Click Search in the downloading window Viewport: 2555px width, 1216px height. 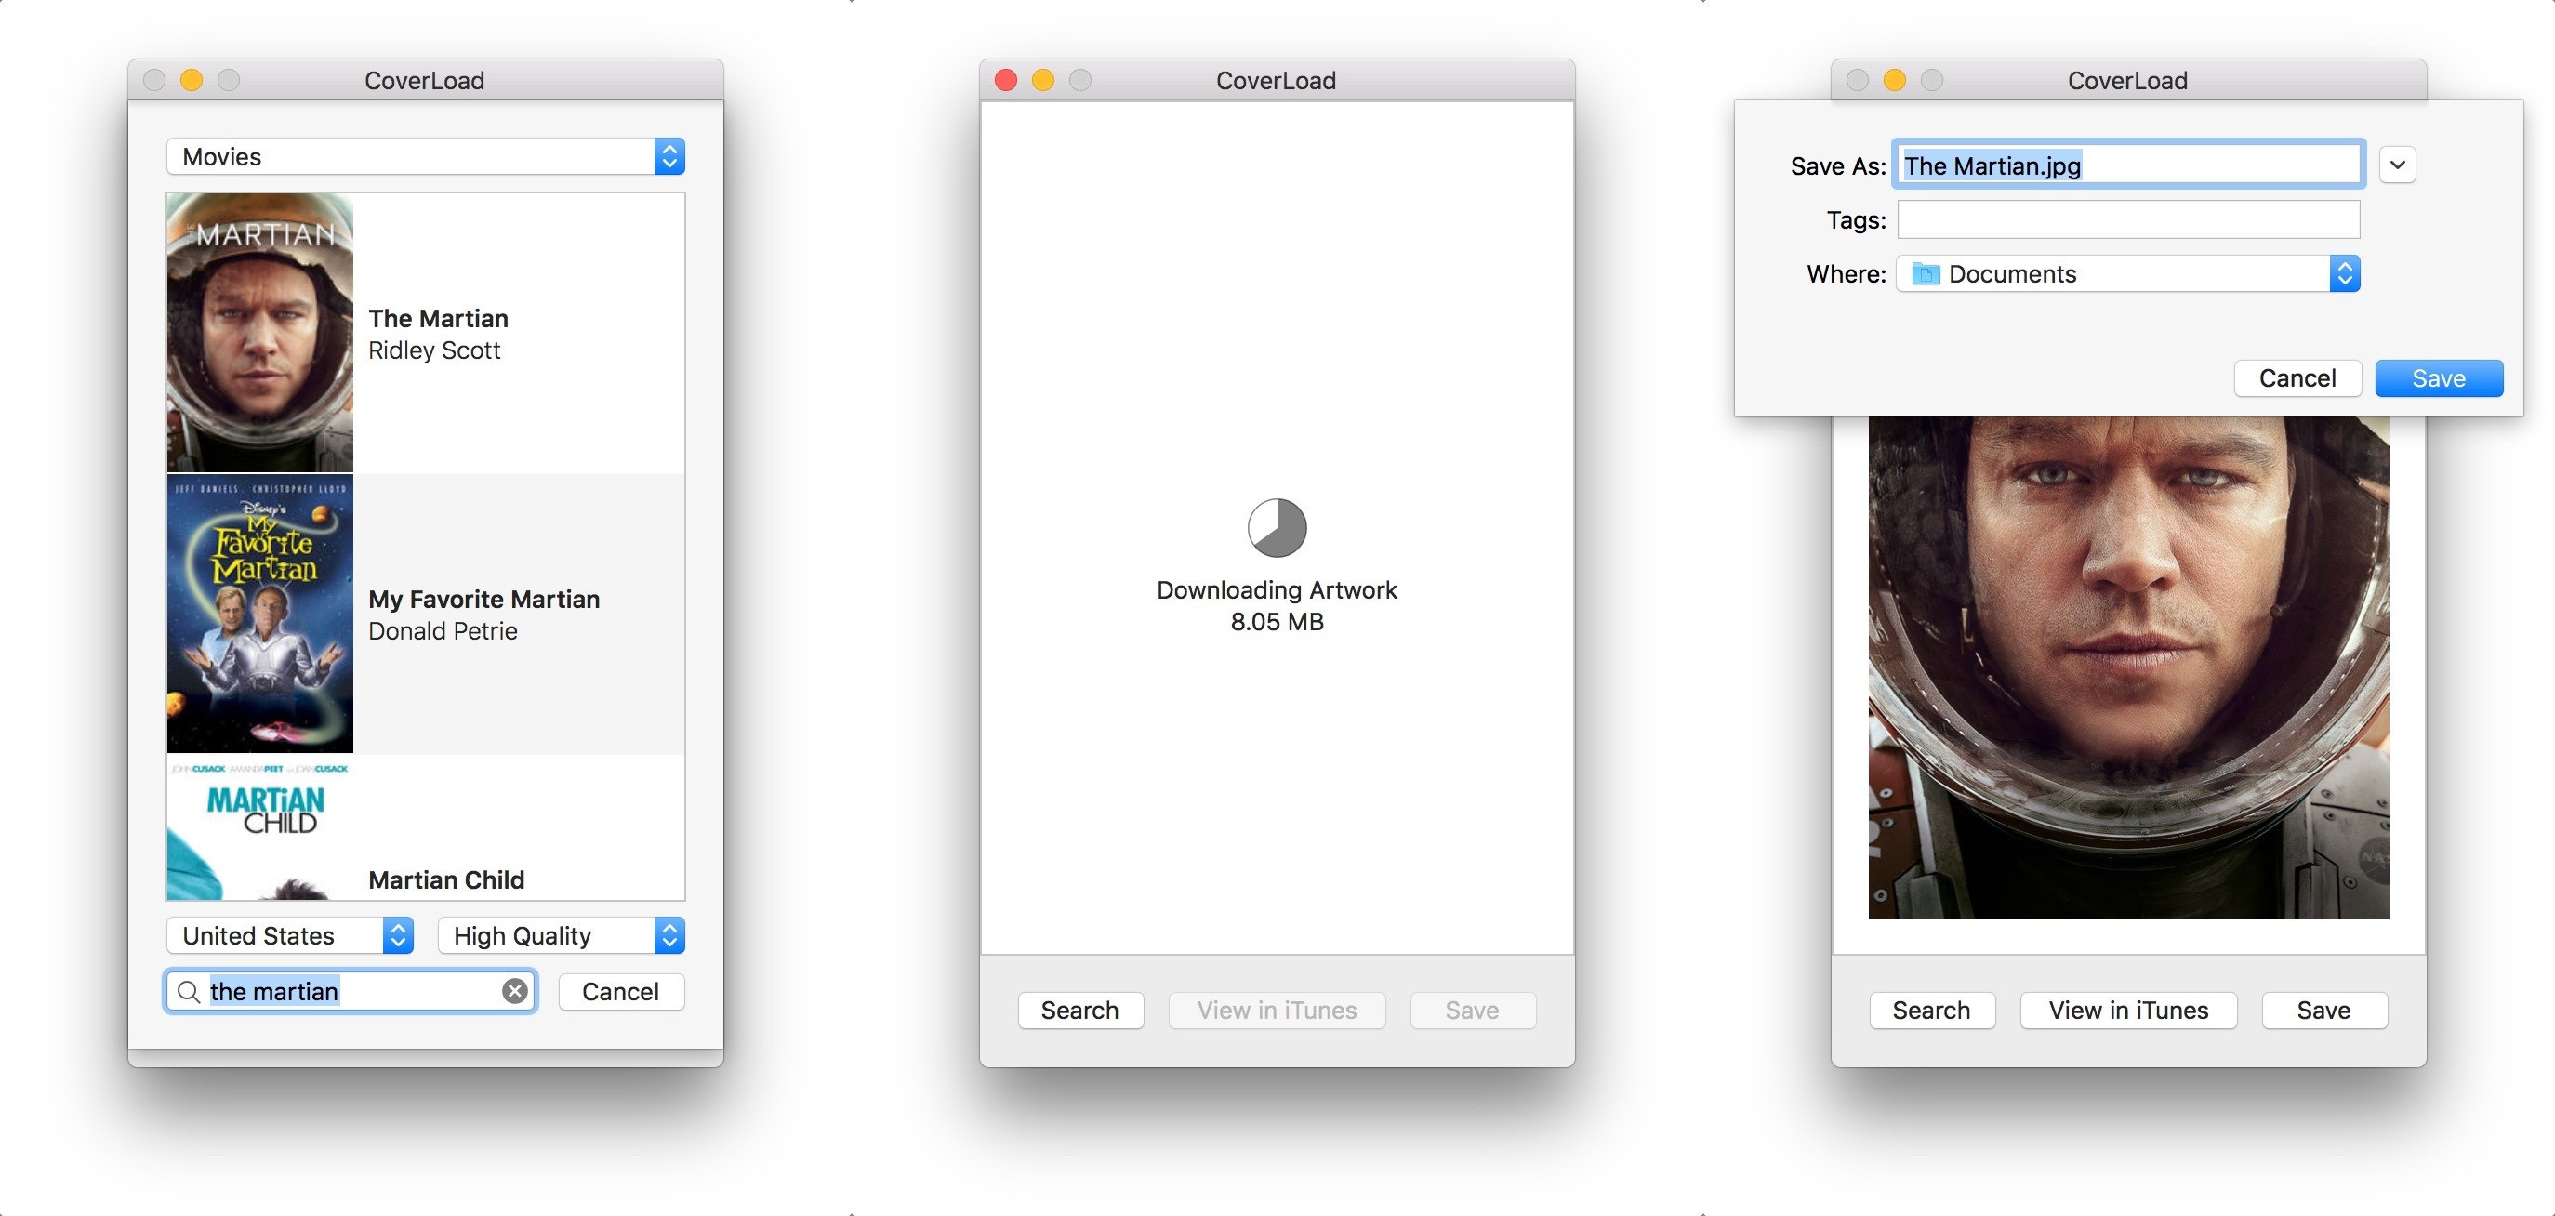(1081, 1011)
